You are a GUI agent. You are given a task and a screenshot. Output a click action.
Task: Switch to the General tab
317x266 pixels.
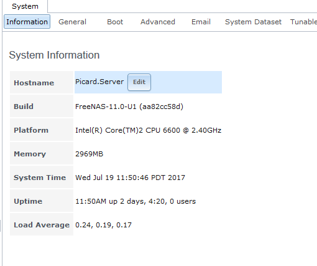click(72, 22)
